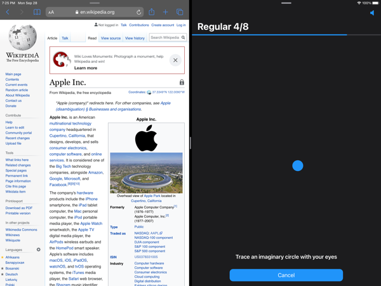Click Learn more in the banner

click(x=86, y=68)
